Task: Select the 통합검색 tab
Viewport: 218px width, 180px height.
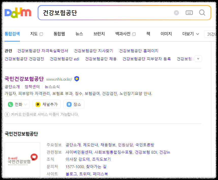Action: coord(12,34)
